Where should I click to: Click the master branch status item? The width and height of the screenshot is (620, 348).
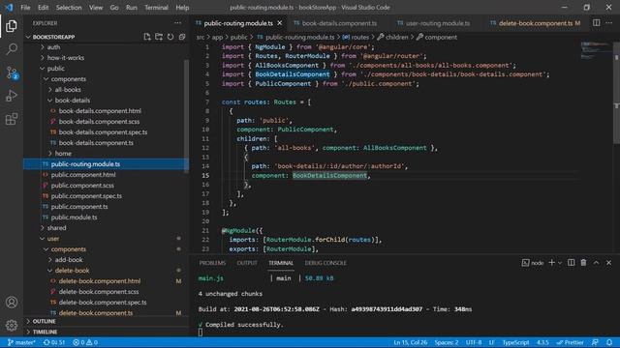(21, 342)
